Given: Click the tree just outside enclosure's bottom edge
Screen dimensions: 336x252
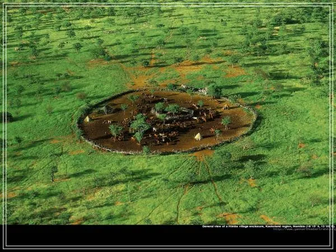Looking at the screenshot, I should [x=146, y=150].
